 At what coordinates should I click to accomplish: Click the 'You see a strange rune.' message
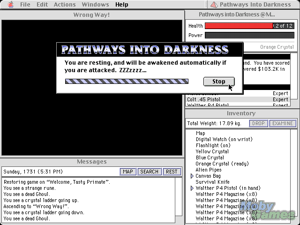pos(30,188)
